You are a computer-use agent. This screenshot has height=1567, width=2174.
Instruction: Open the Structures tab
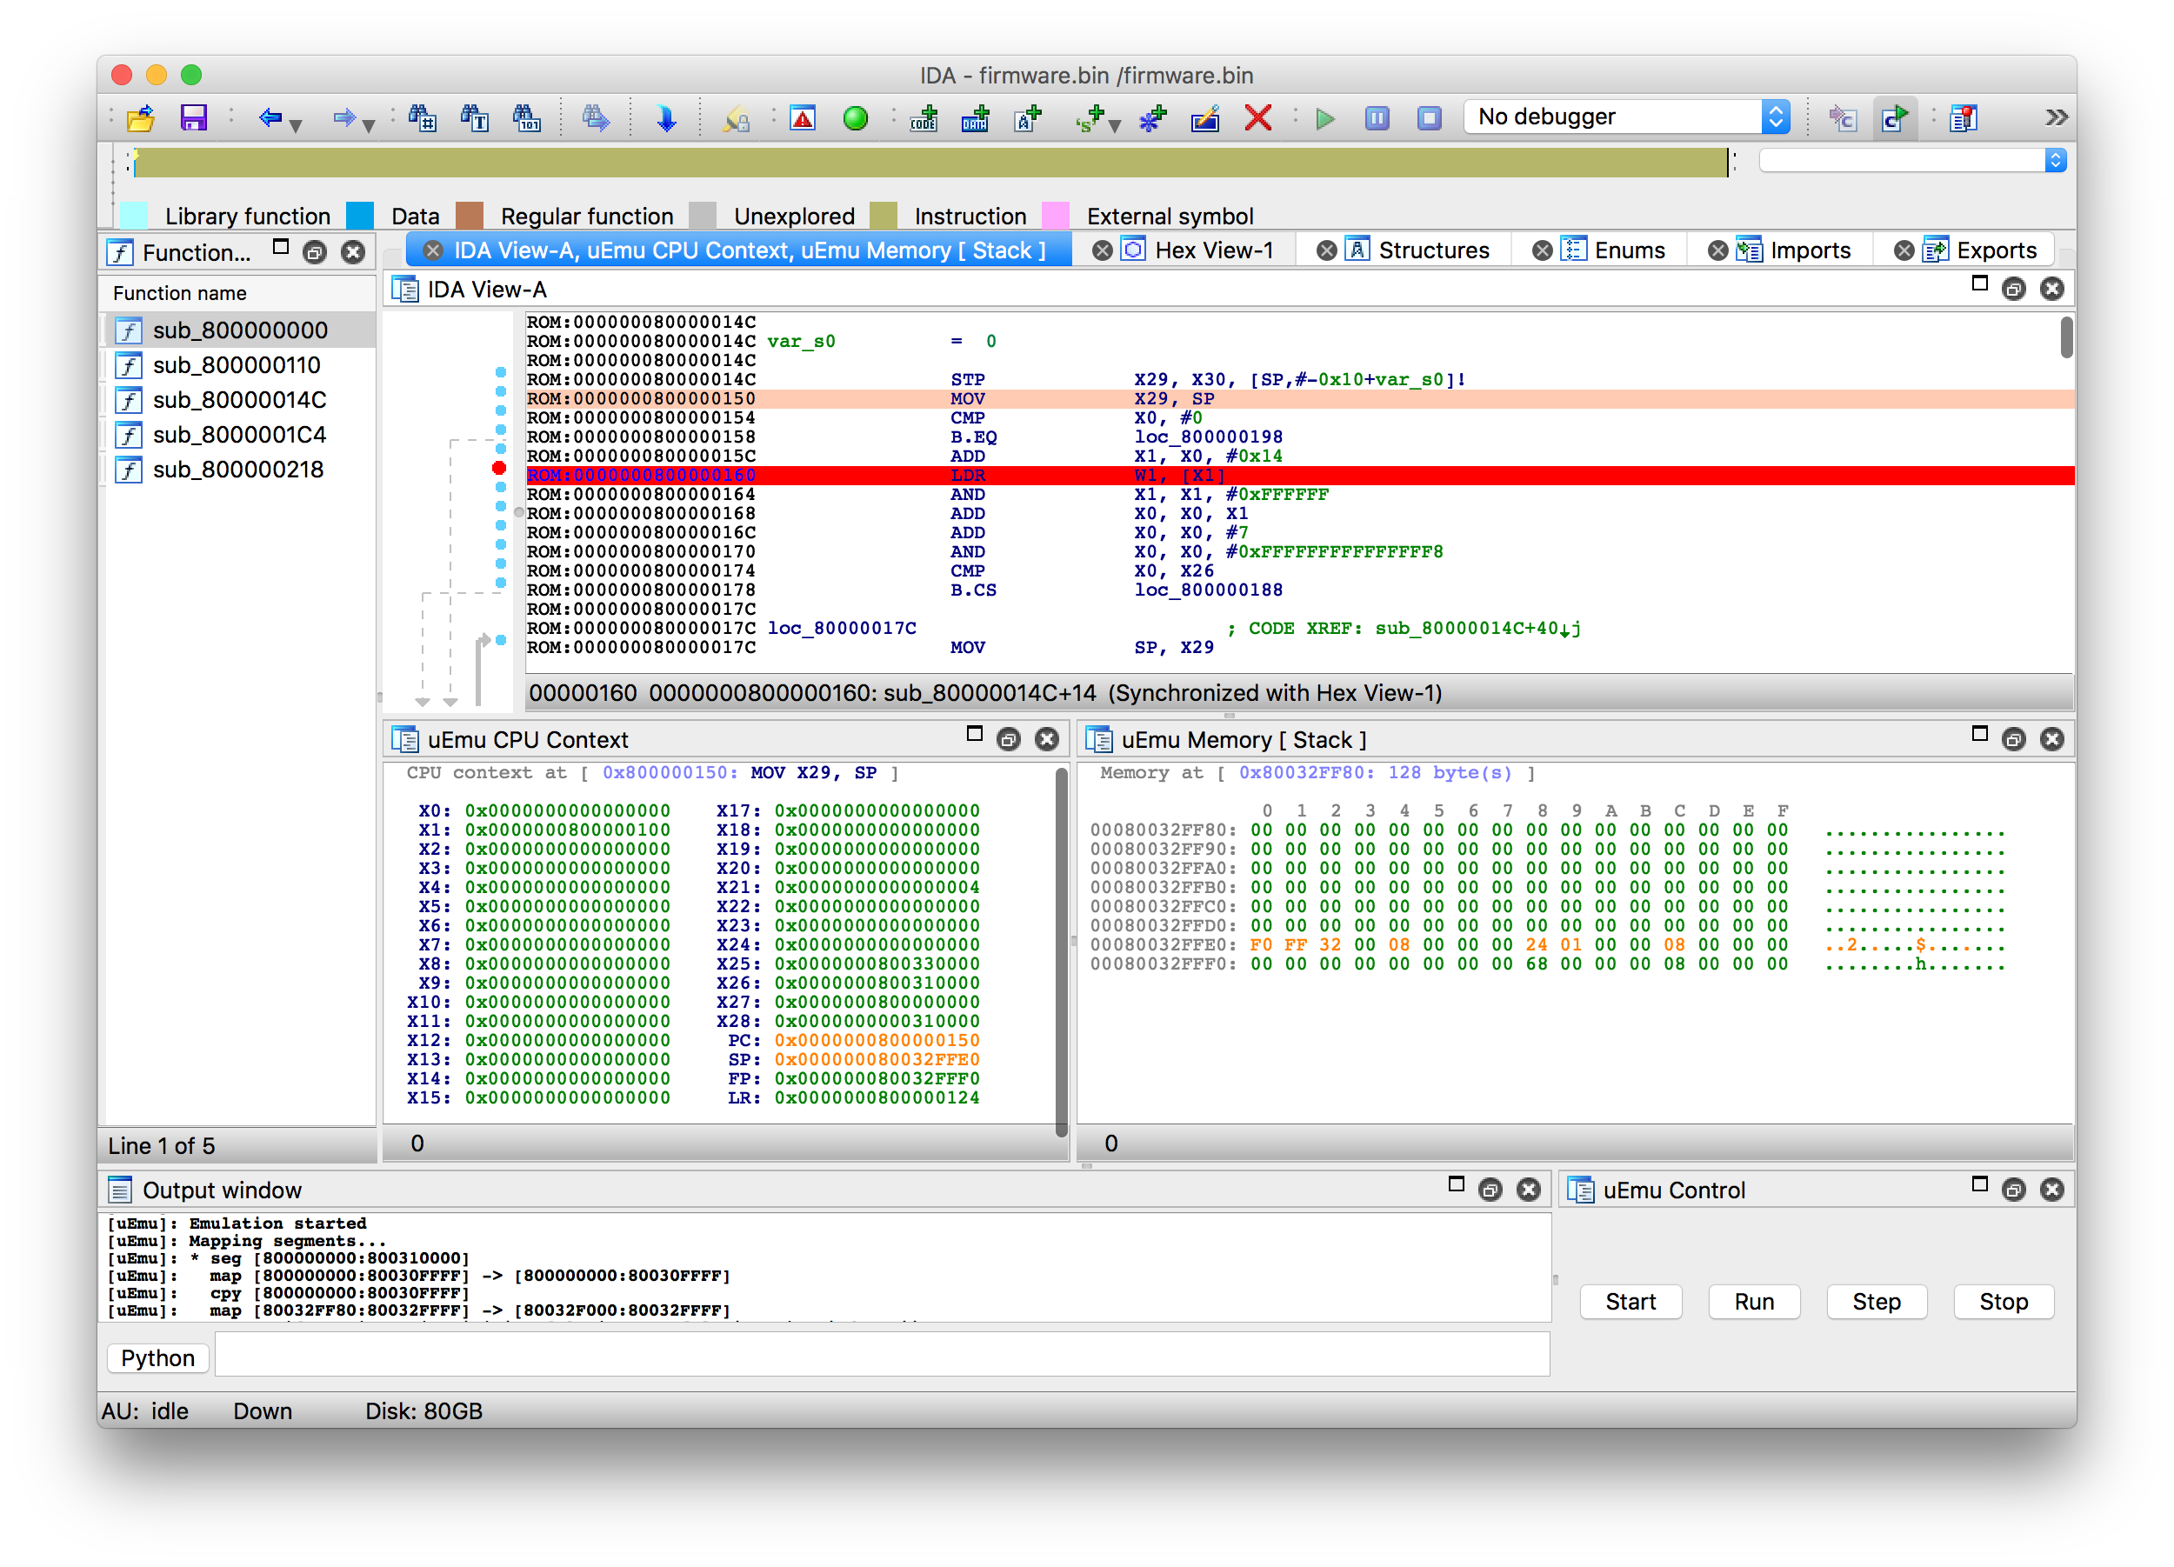pyautogui.click(x=1432, y=250)
